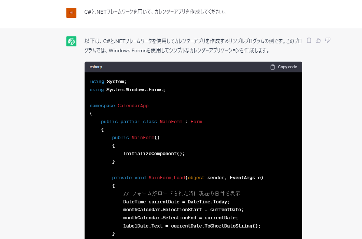Click the MainForm_Load method name
This screenshot has width=362, height=239.
(167, 178)
